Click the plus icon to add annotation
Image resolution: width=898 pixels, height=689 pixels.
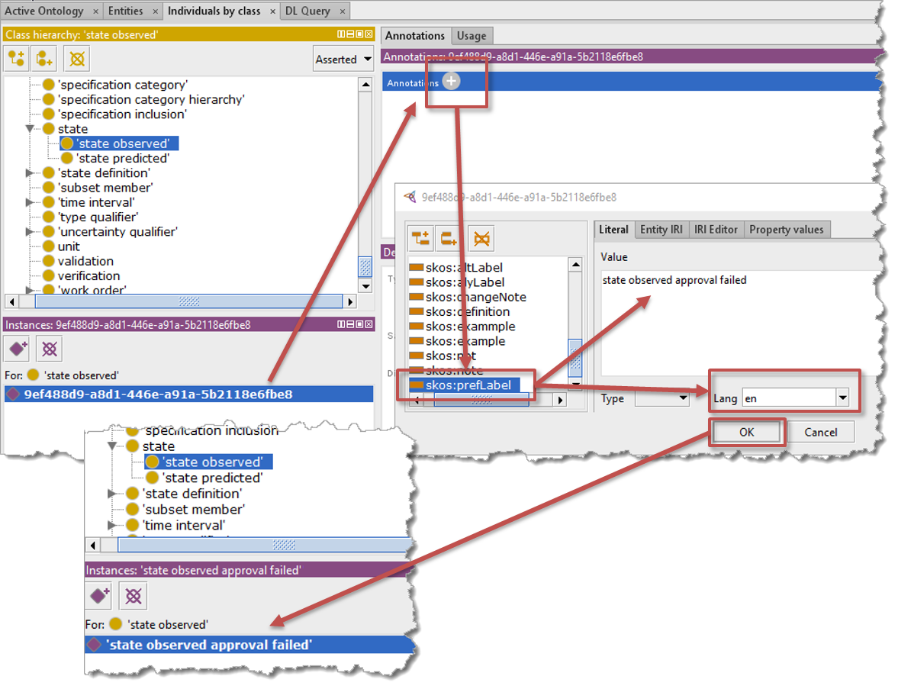pyautogui.click(x=452, y=82)
